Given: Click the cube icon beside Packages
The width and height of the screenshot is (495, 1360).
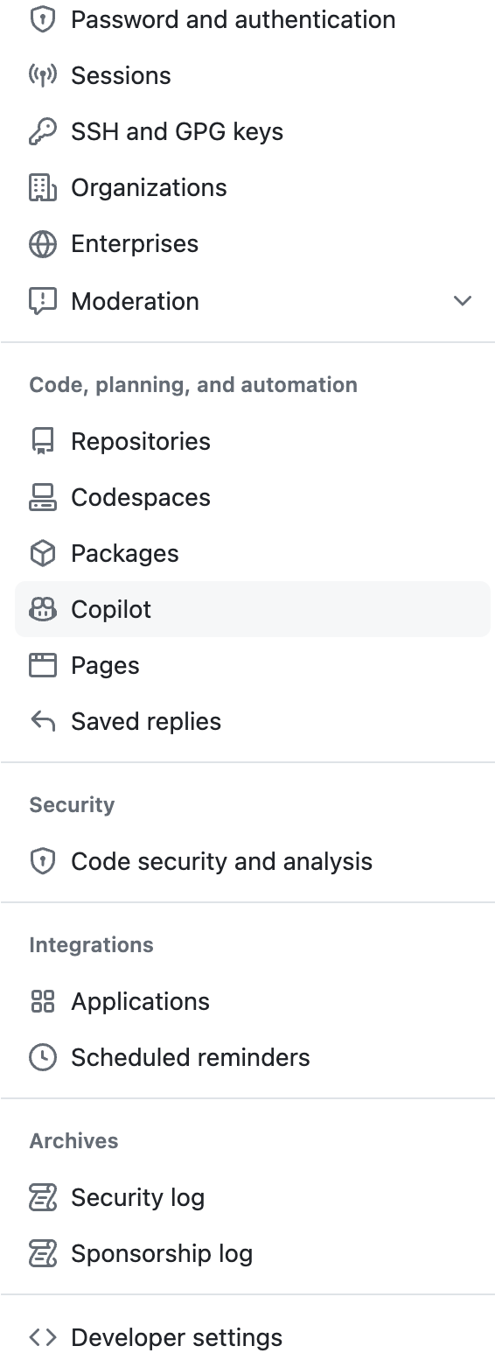Looking at the screenshot, I should coord(42,553).
